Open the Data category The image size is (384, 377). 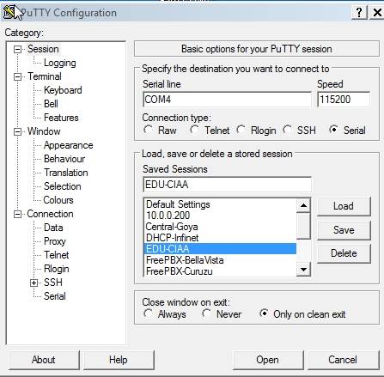coord(53,228)
